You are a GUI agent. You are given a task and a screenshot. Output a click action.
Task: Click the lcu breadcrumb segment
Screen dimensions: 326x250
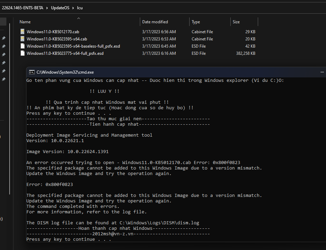[x=80, y=8]
